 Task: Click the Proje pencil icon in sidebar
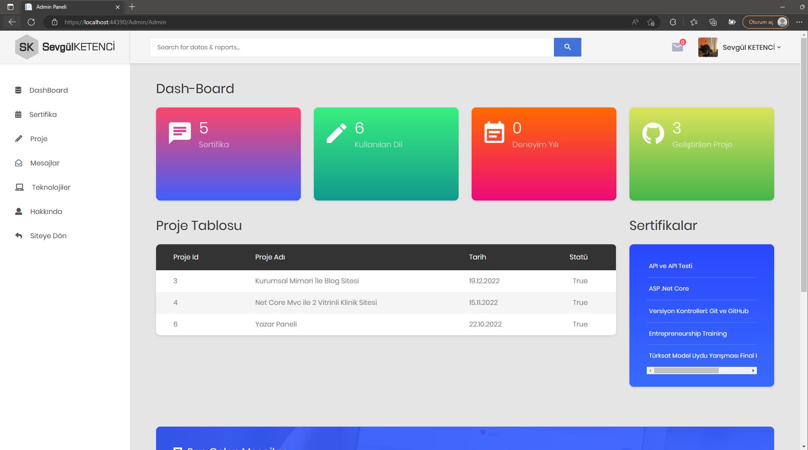(19, 139)
